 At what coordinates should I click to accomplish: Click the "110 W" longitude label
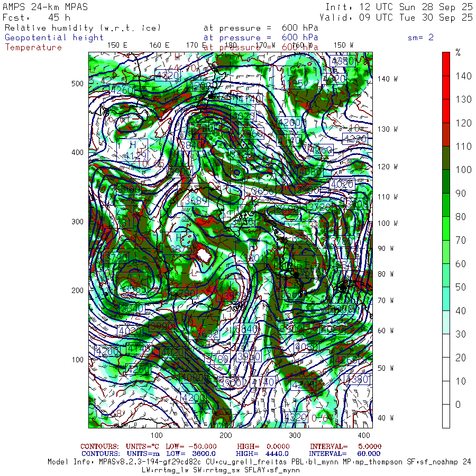[387, 197]
